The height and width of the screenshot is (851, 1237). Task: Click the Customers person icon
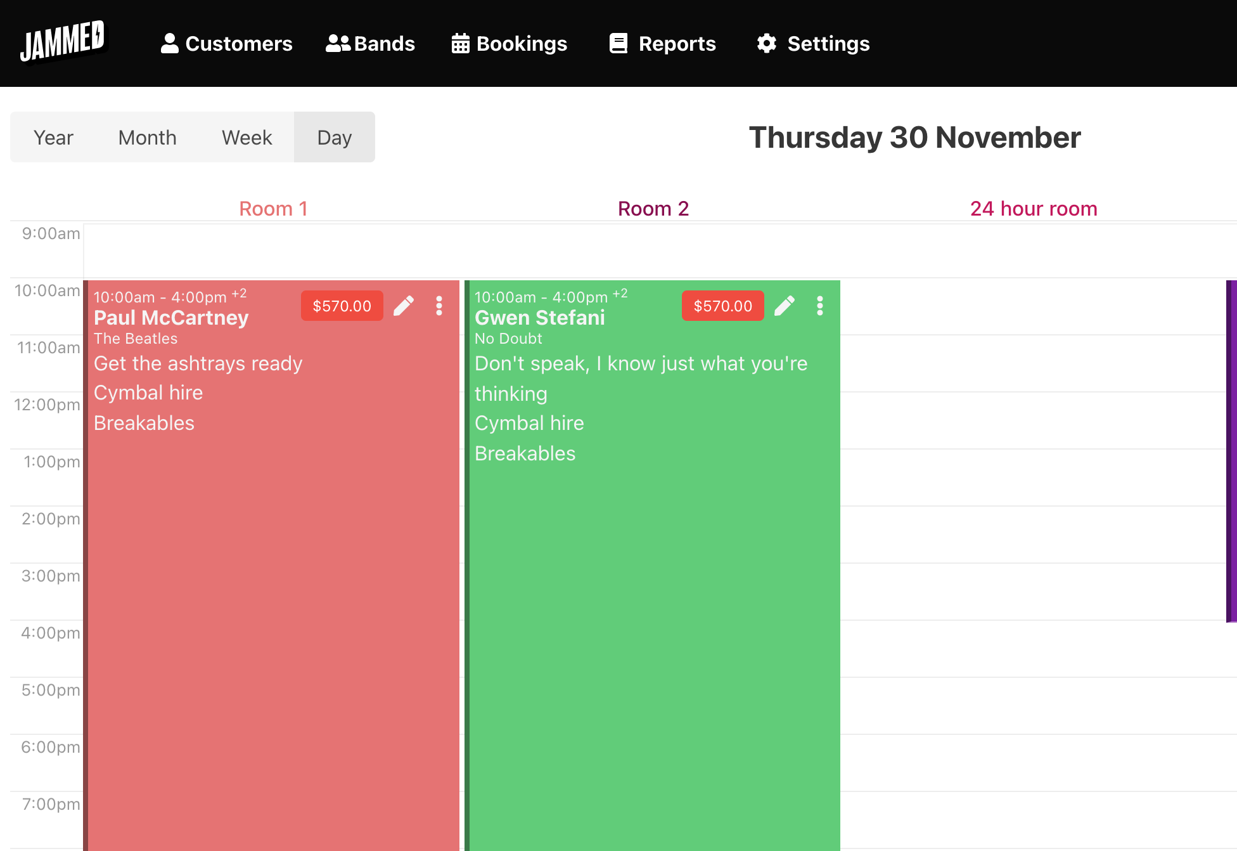coord(170,43)
